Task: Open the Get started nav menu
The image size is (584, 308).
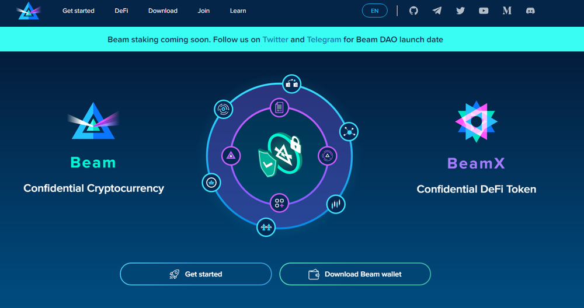Action: pos(78,10)
